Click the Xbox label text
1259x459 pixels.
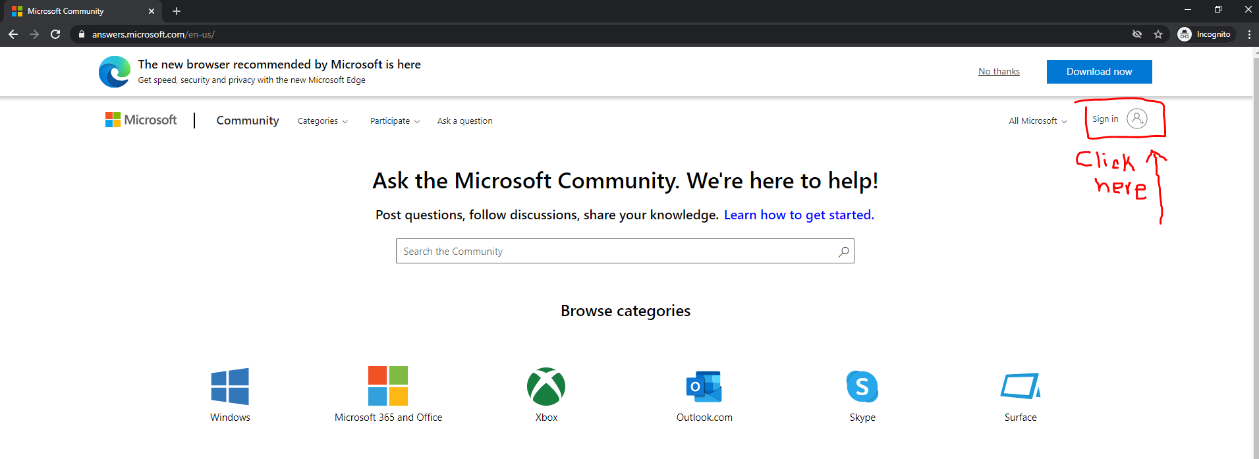[546, 418]
